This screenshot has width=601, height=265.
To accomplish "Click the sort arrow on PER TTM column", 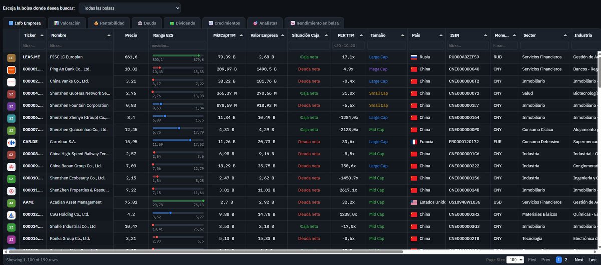I will point(361,35).
